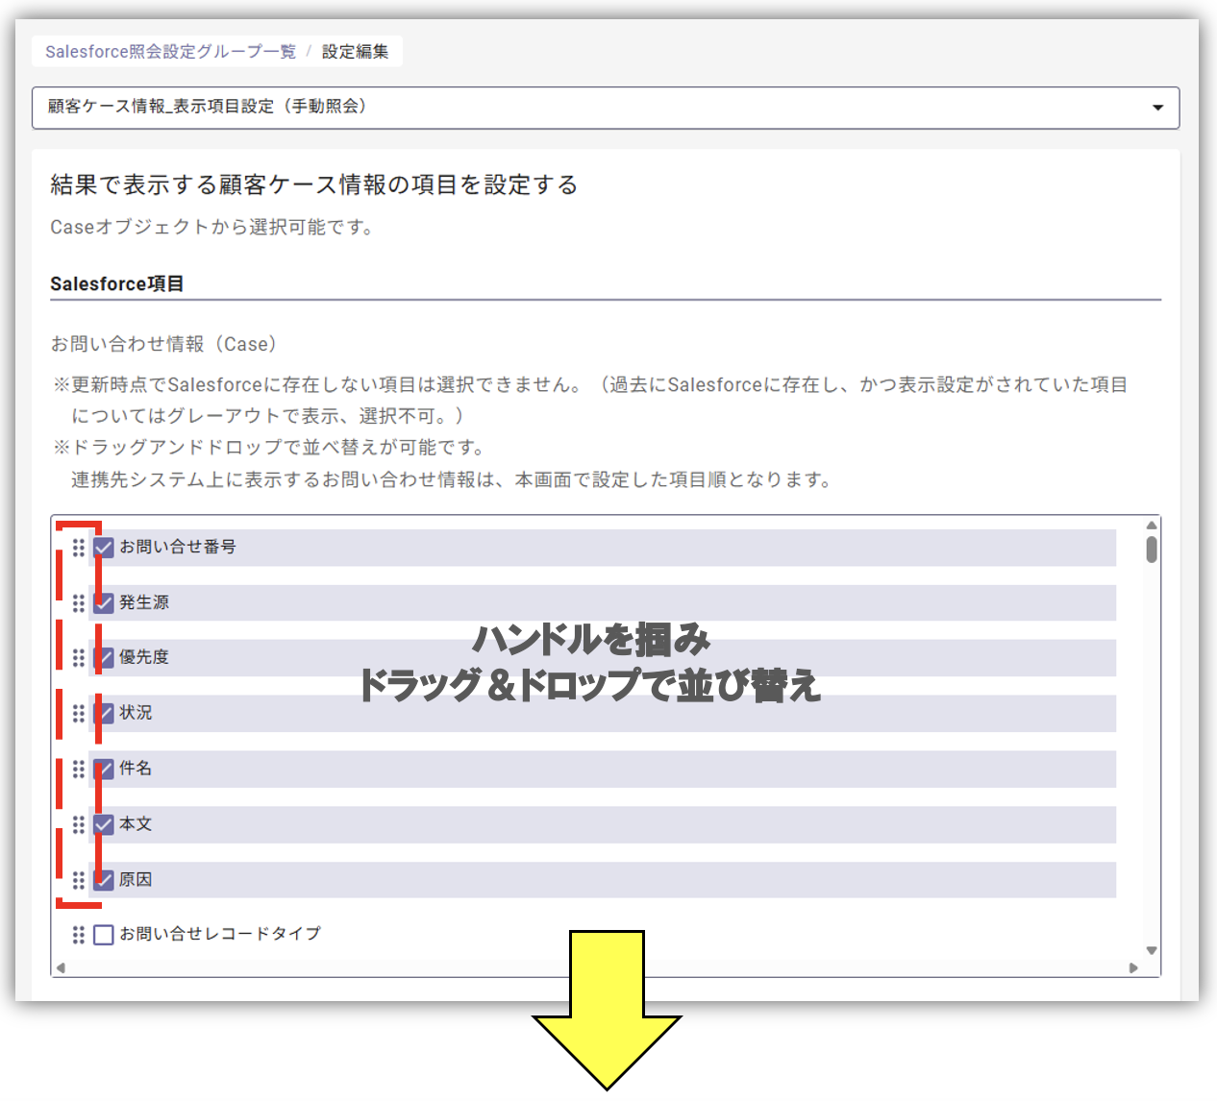Uncheck the 件名 checkbox

point(104,770)
